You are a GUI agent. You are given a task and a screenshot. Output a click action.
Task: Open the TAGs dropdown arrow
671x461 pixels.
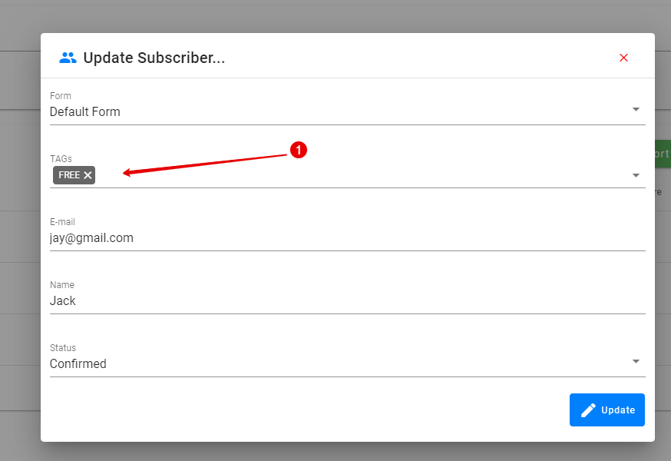tap(636, 176)
